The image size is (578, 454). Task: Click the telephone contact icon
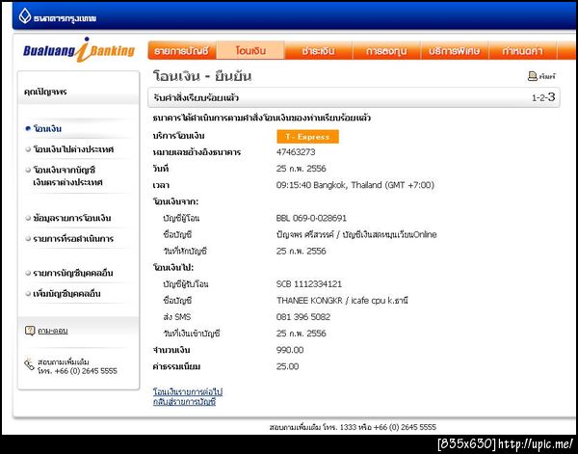click(x=29, y=364)
